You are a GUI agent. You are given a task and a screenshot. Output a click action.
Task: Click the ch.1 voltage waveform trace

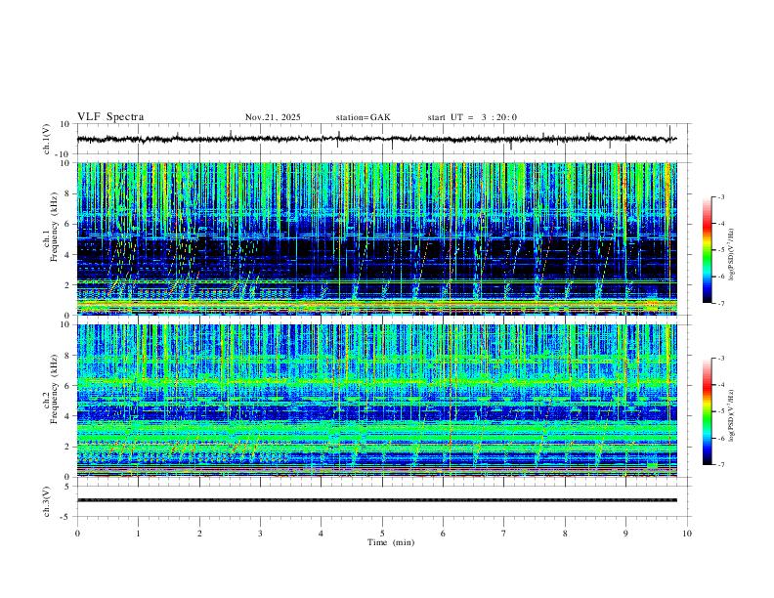point(376,139)
